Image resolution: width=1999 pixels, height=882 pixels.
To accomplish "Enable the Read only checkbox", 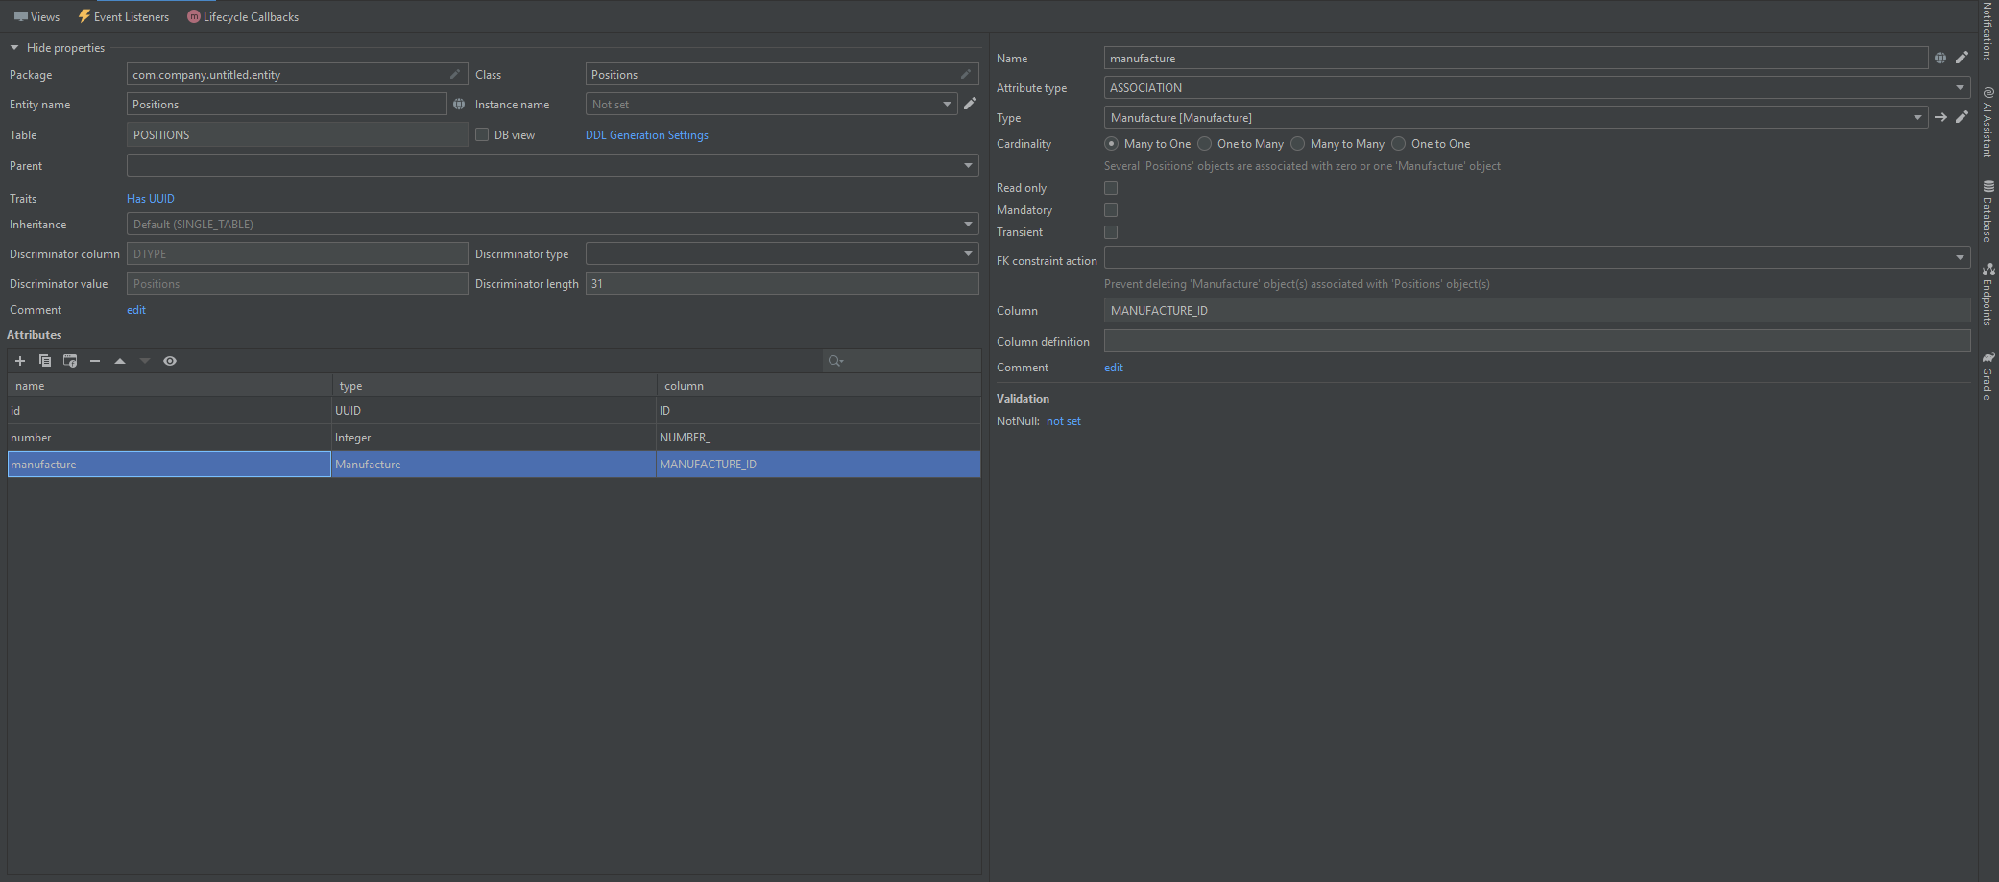I will point(1111,188).
